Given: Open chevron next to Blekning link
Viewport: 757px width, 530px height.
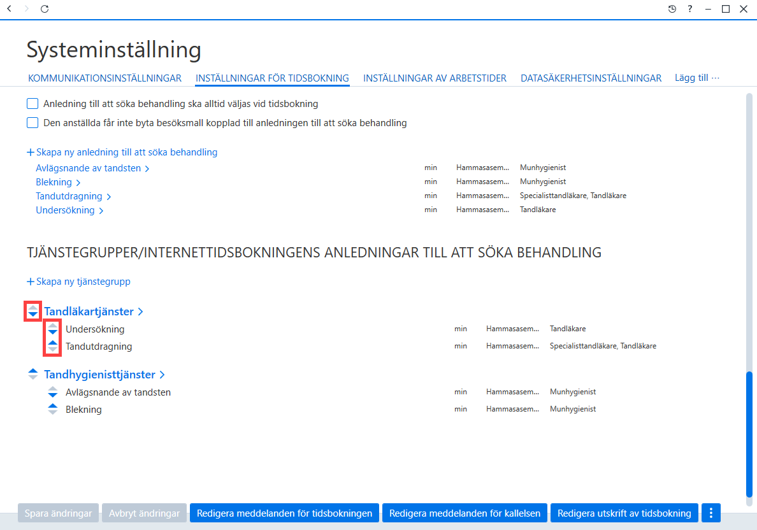Looking at the screenshot, I should coord(78,182).
